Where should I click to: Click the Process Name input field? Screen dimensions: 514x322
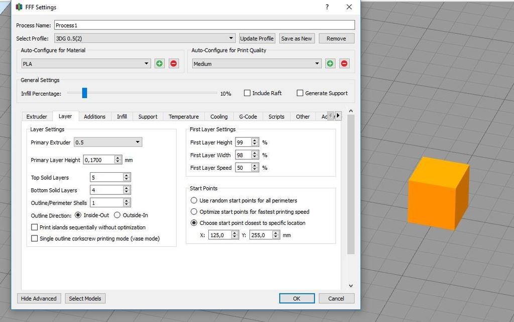(x=205, y=25)
